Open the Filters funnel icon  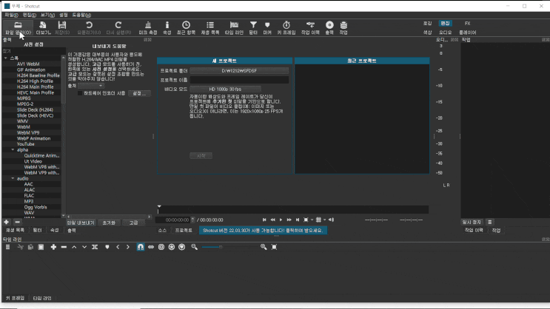253,27
